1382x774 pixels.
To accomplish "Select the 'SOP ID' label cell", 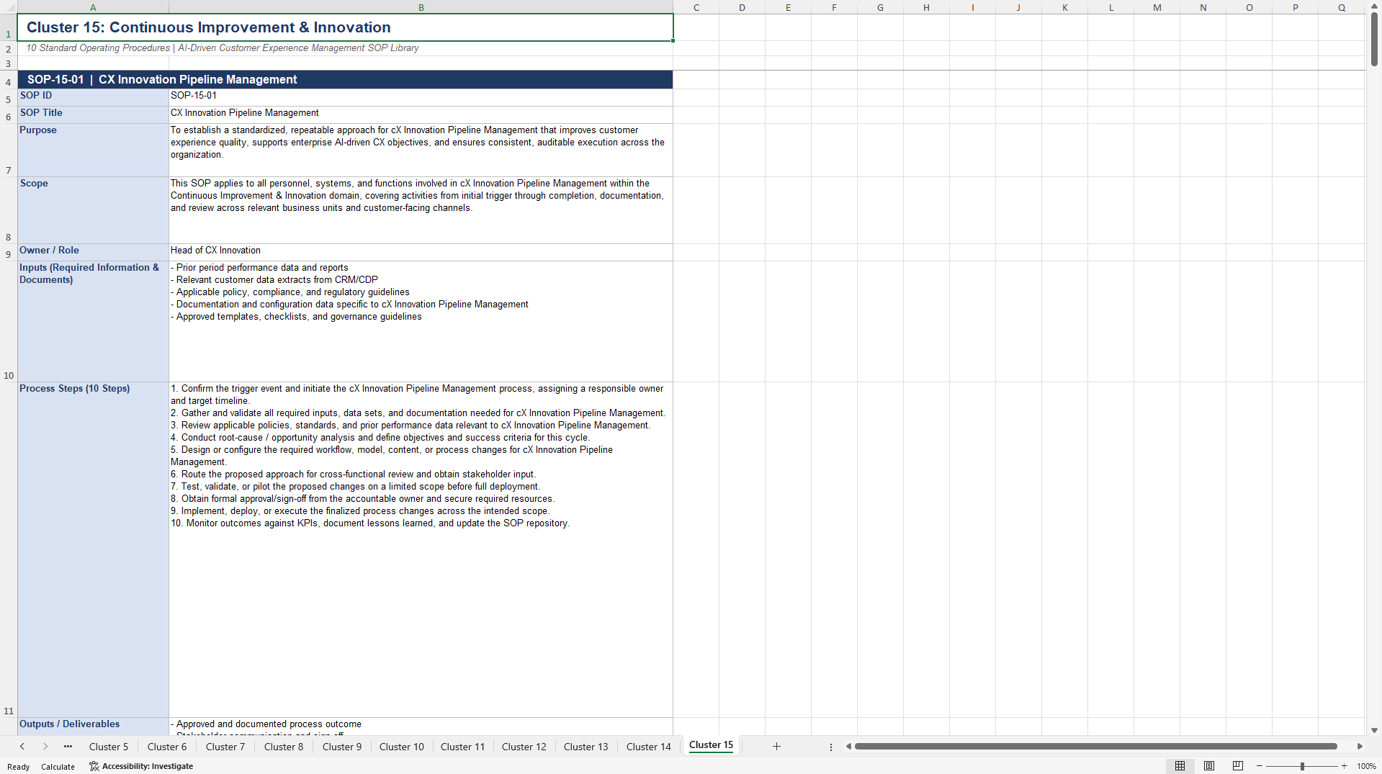I will tap(93, 97).
